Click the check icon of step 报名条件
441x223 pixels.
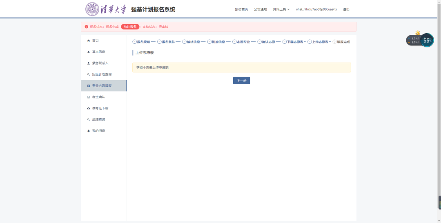point(159,42)
